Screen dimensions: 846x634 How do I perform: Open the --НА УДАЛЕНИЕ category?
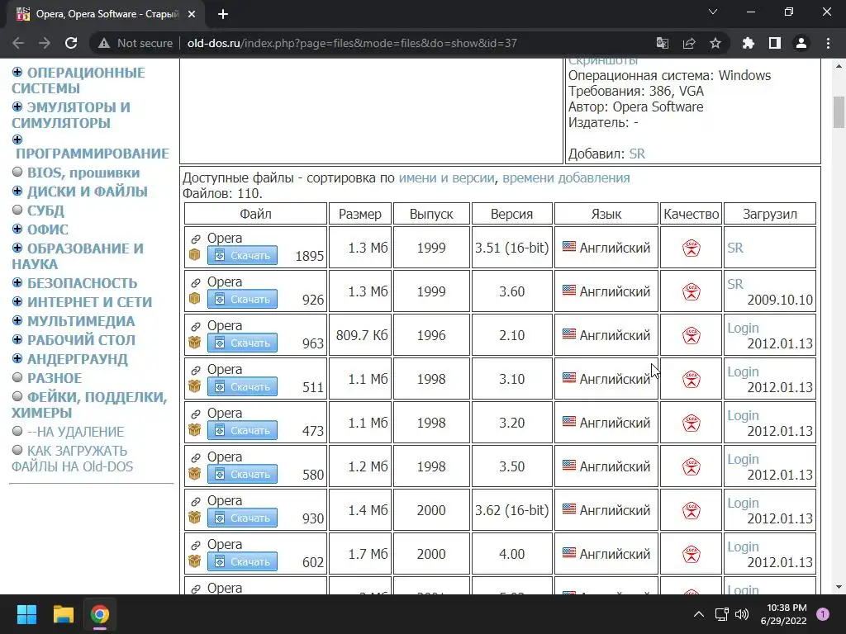pos(75,432)
